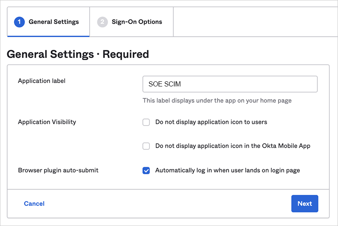Check the Okta Mobile App icon hiding checkbox

pos(146,146)
